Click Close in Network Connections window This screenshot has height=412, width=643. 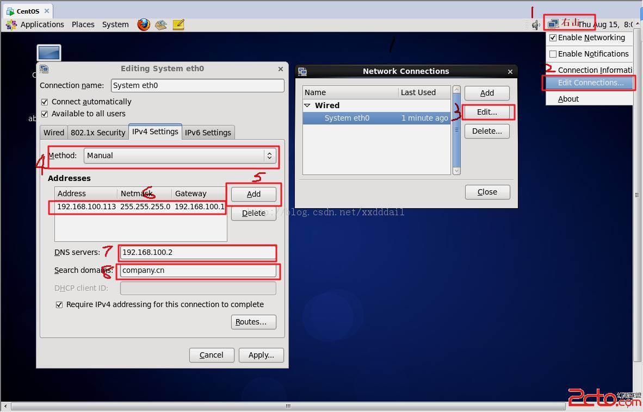click(487, 192)
